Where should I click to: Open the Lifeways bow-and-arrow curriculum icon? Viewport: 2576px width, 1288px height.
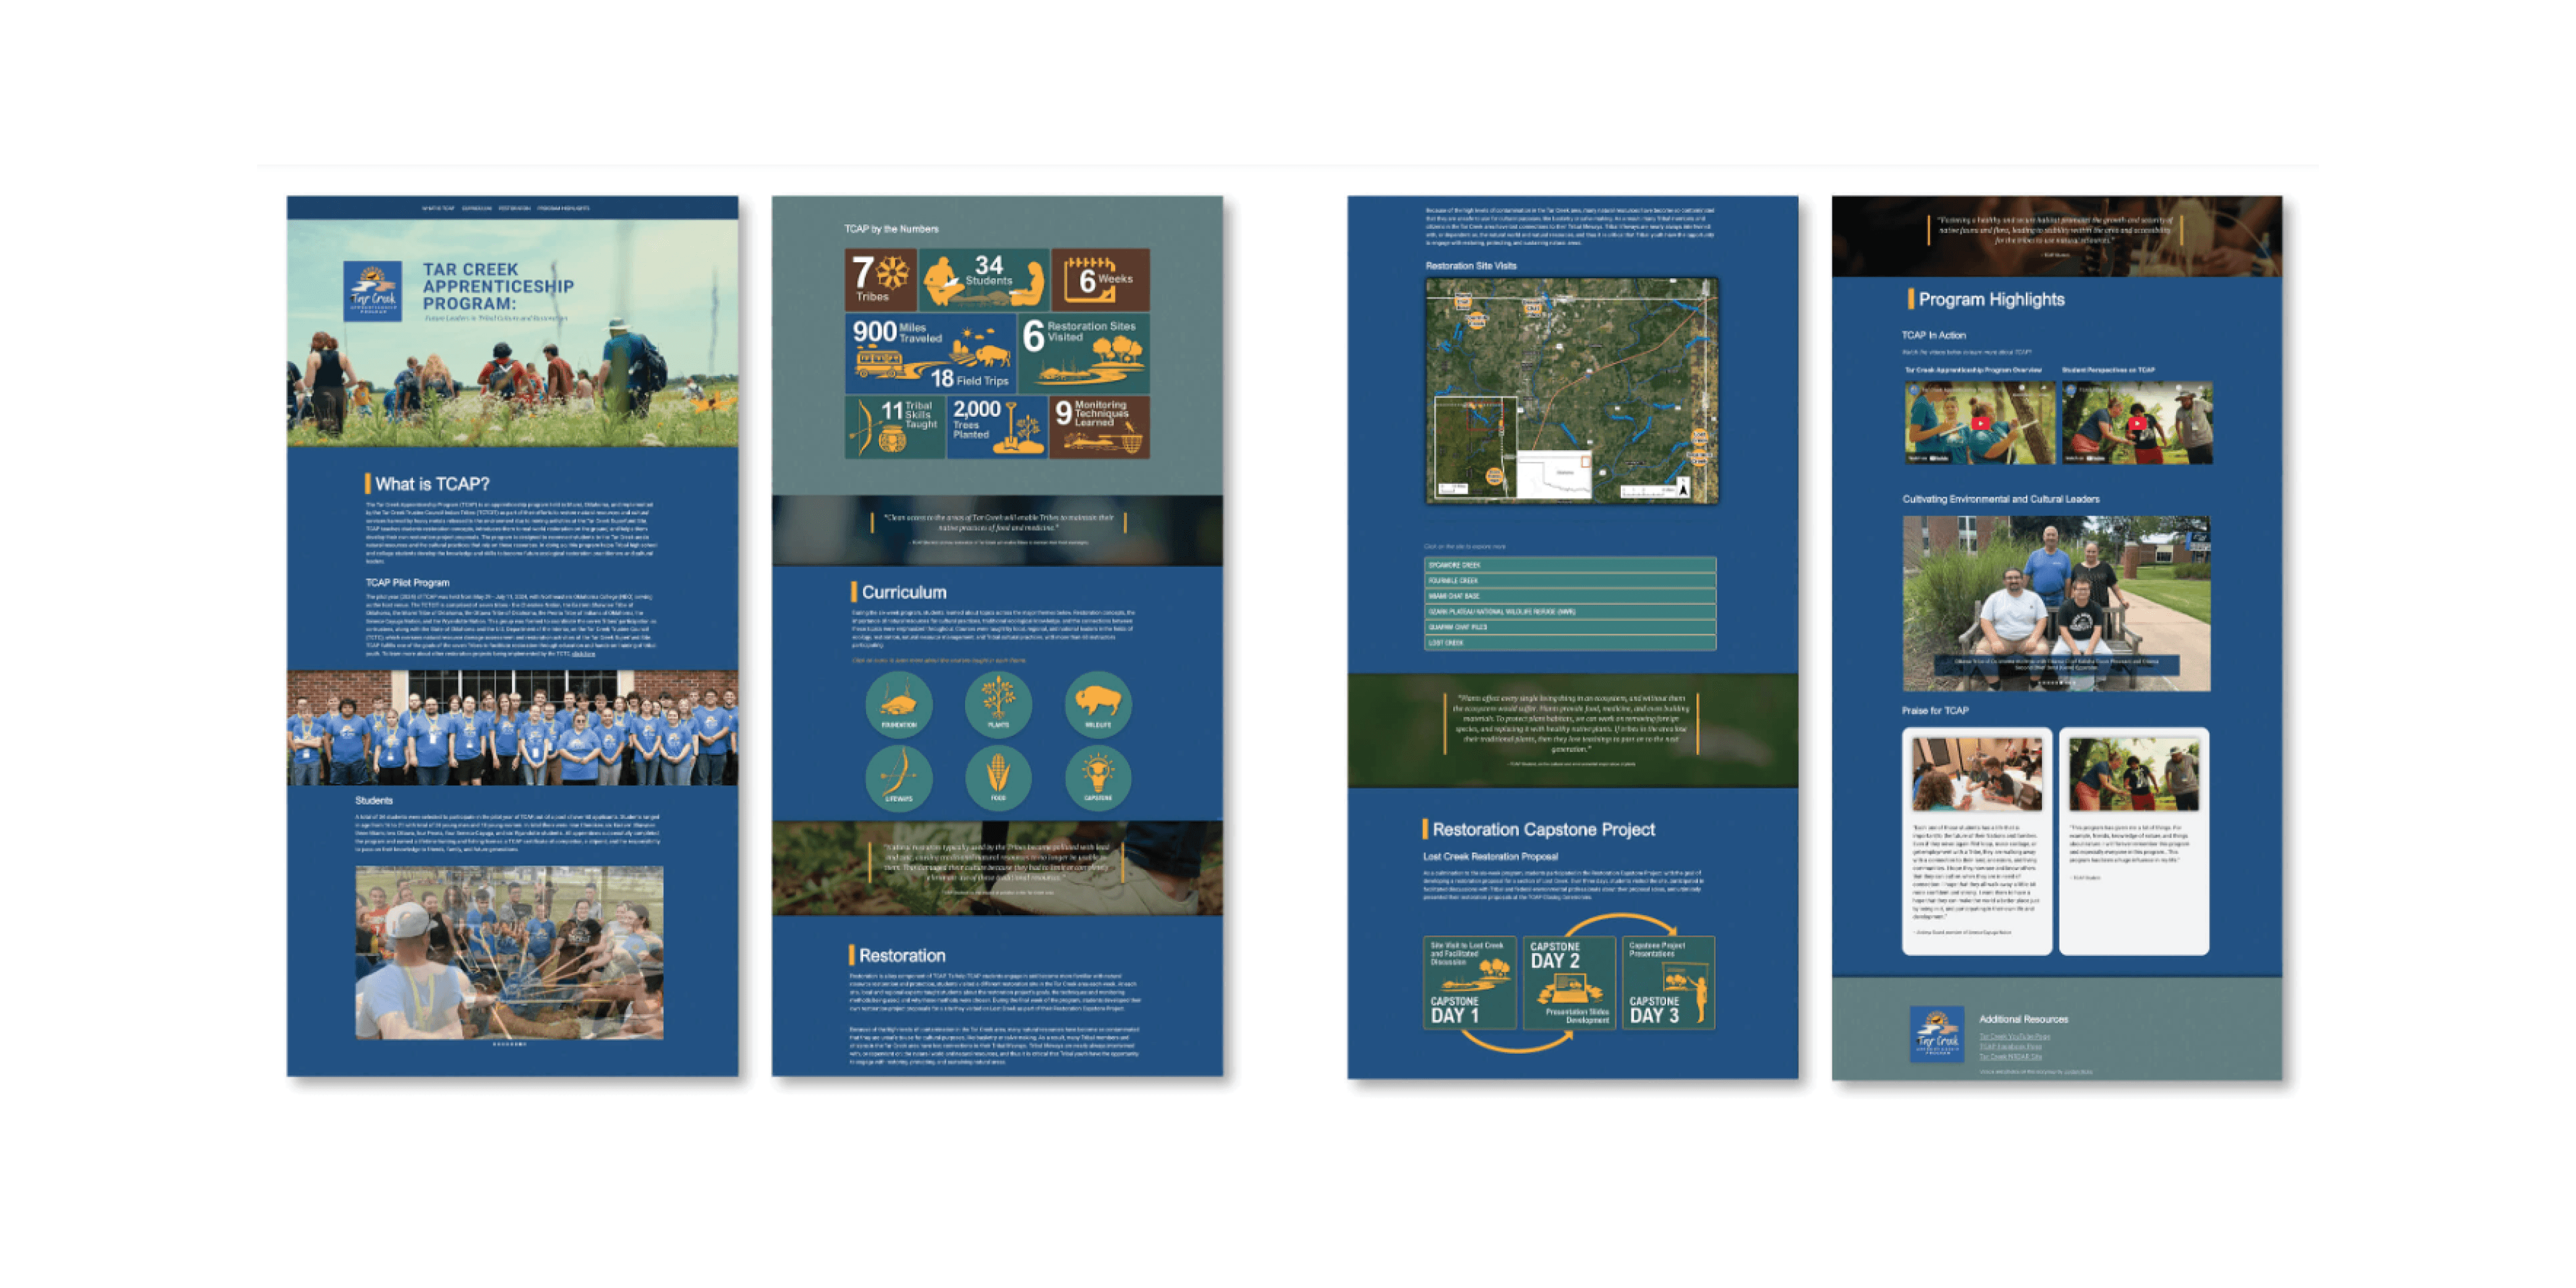point(898,777)
